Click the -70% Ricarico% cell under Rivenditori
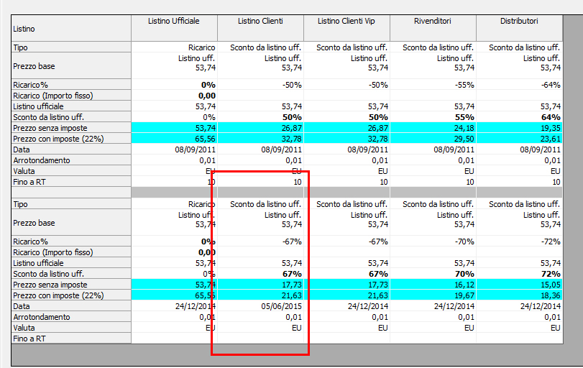Screen dimensions: 583x368 pyautogui.click(x=433, y=241)
